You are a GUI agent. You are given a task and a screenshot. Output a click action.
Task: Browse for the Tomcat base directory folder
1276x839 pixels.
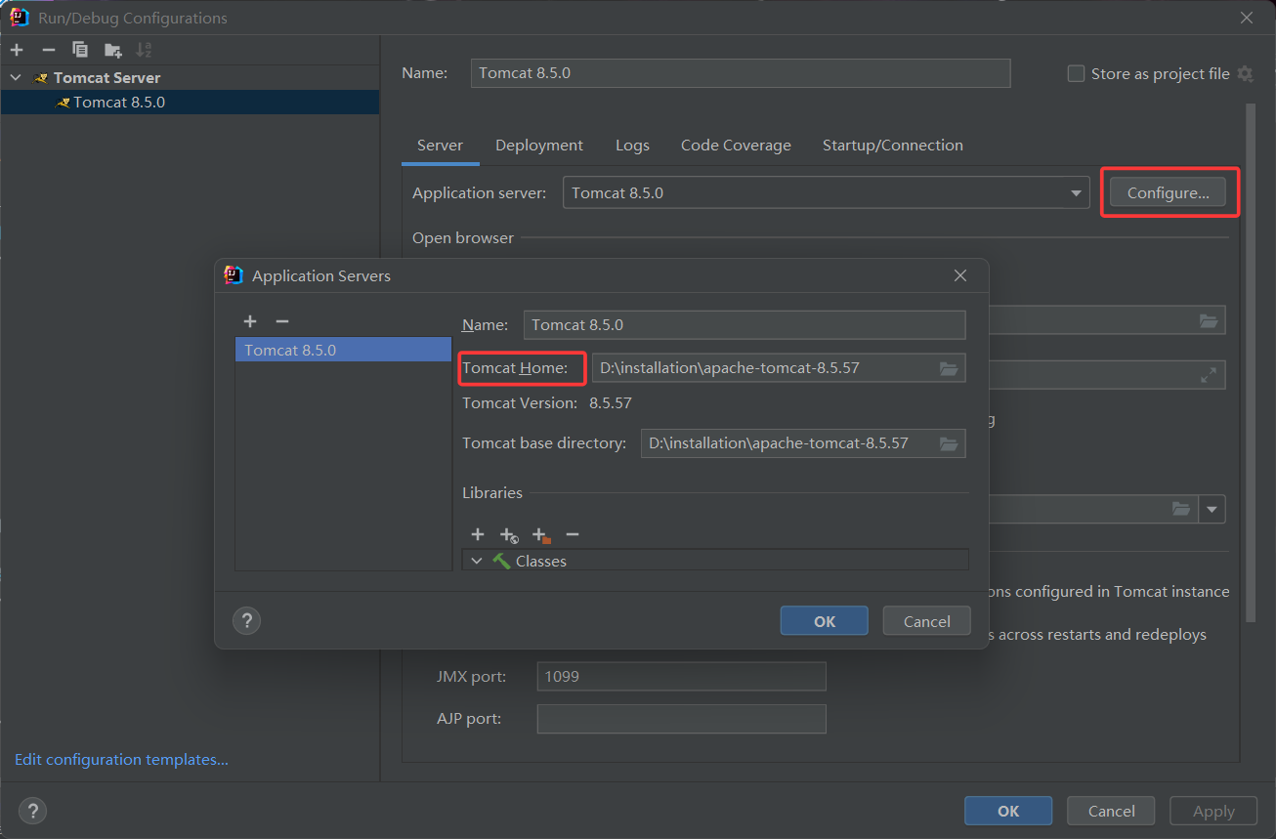tap(949, 443)
